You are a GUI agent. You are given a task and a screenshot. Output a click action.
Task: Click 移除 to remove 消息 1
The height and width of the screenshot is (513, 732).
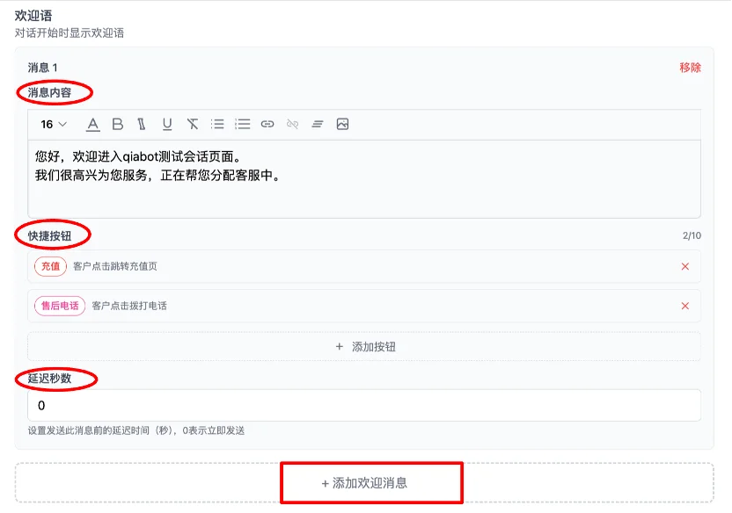(688, 65)
